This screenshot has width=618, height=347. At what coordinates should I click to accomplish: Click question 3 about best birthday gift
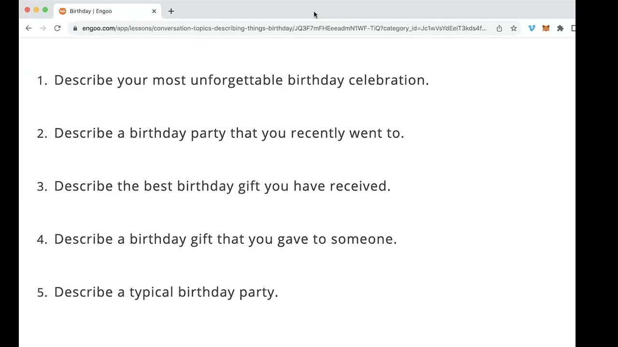222,186
